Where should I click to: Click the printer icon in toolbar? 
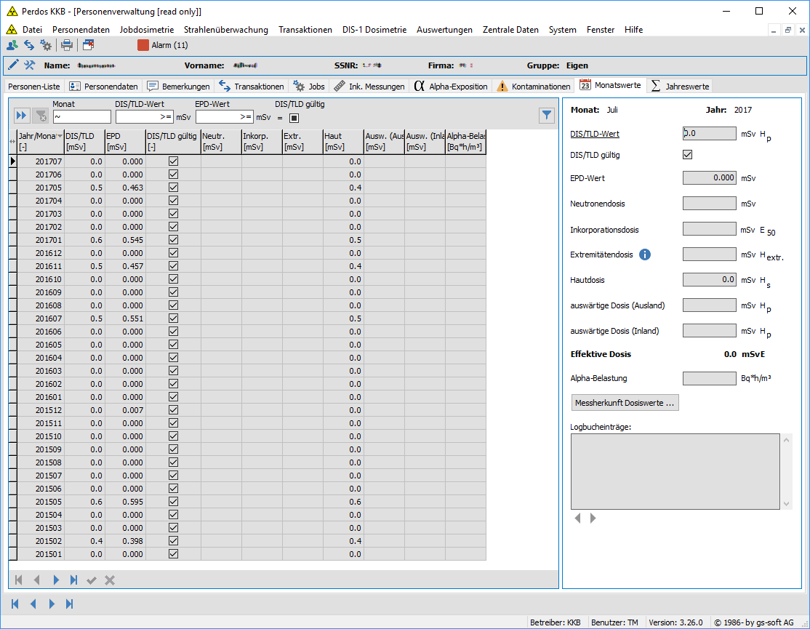click(x=67, y=45)
